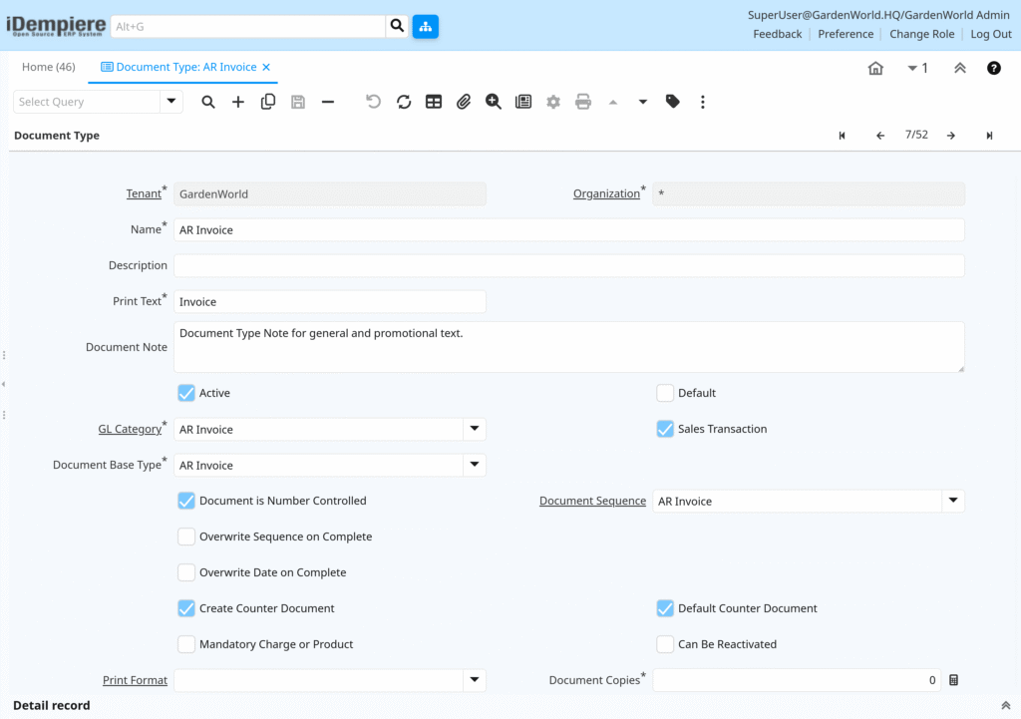Open the menu tree icon
Screen dimensions: 1021x719
point(425,26)
